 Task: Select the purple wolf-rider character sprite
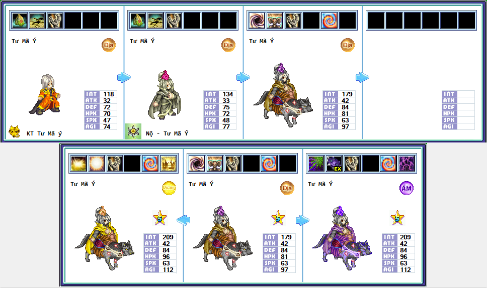click(x=342, y=238)
